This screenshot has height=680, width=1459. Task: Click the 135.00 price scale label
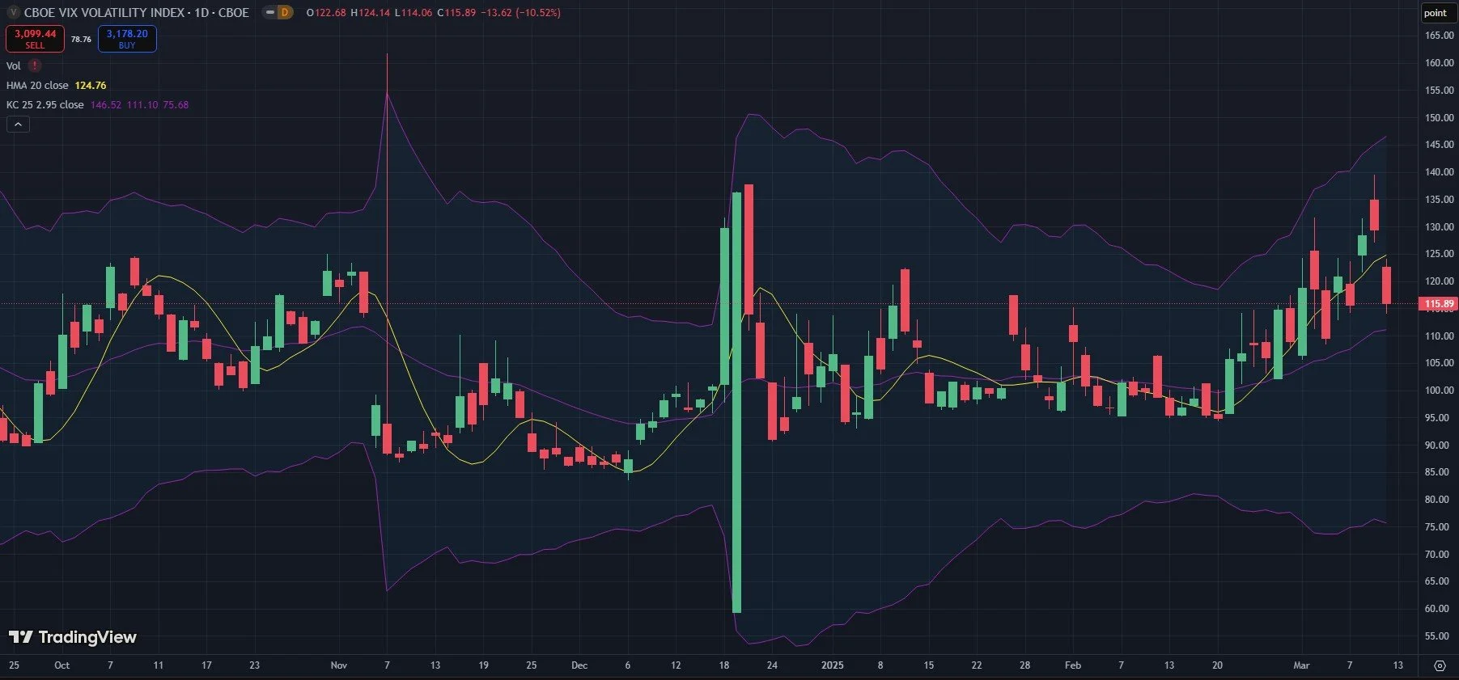pyautogui.click(x=1439, y=199)
